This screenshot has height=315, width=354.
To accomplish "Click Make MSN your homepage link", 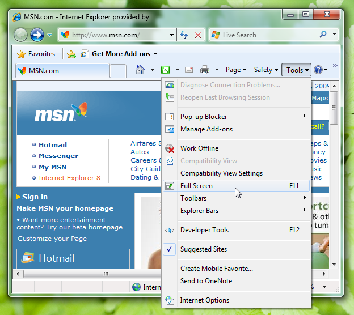I will point(65,208).
